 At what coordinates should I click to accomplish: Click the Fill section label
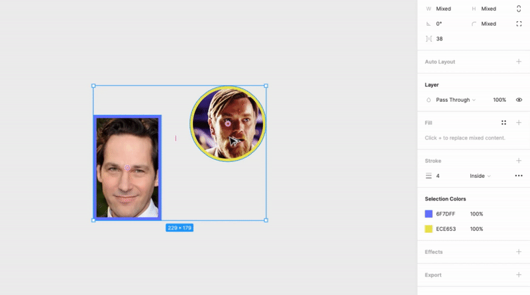pyautogui.click(x=428, y=123)
